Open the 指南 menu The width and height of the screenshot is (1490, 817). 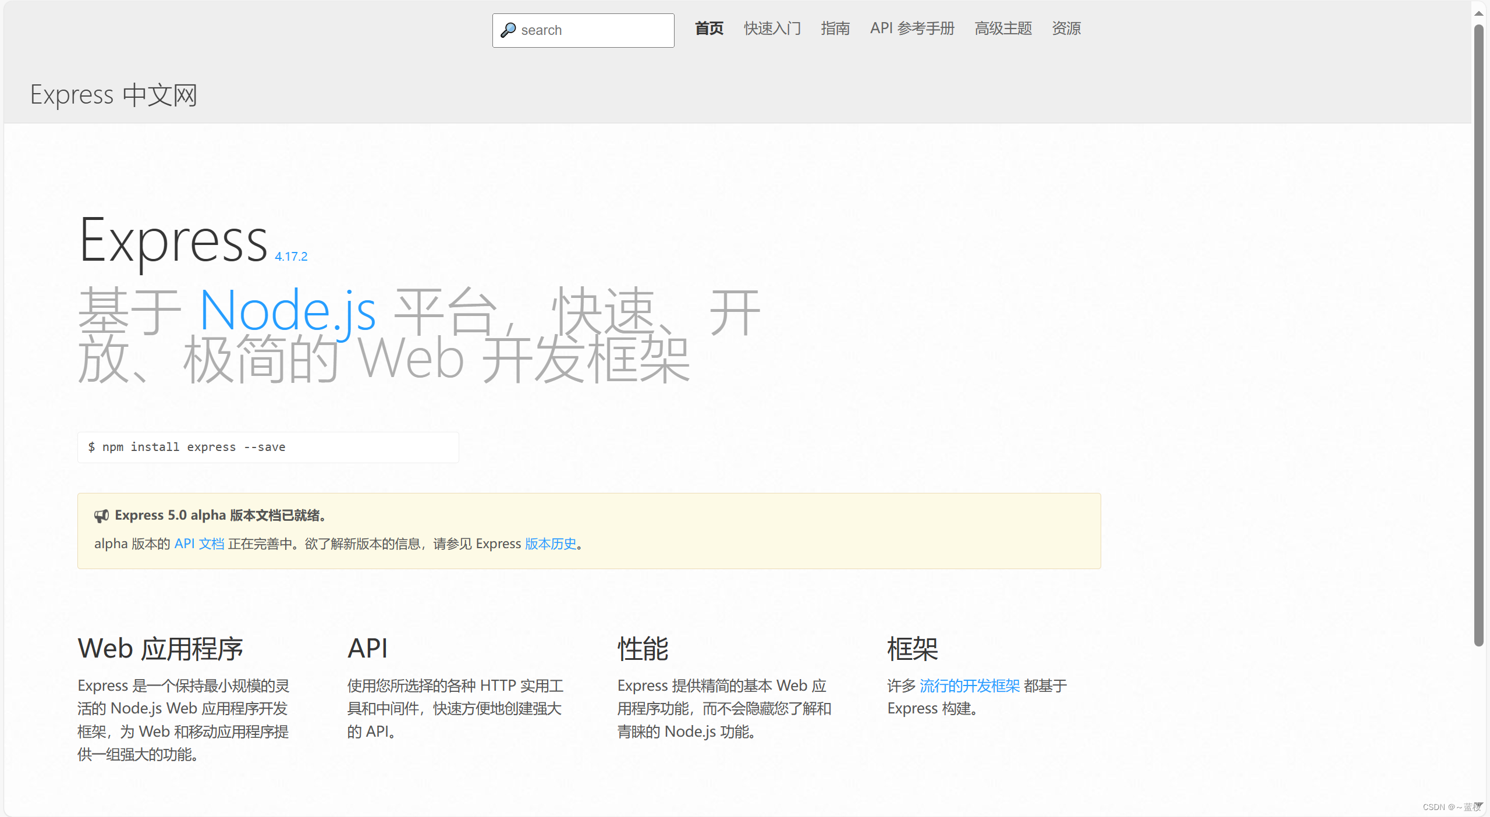pos(835,29)
